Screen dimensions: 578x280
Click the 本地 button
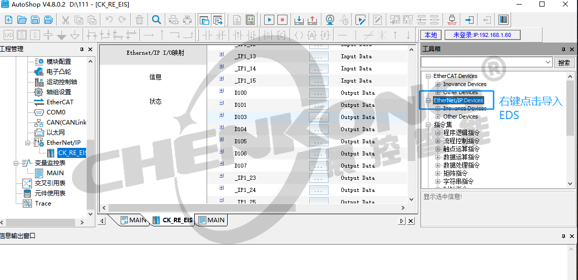click(x=430, y=35)
